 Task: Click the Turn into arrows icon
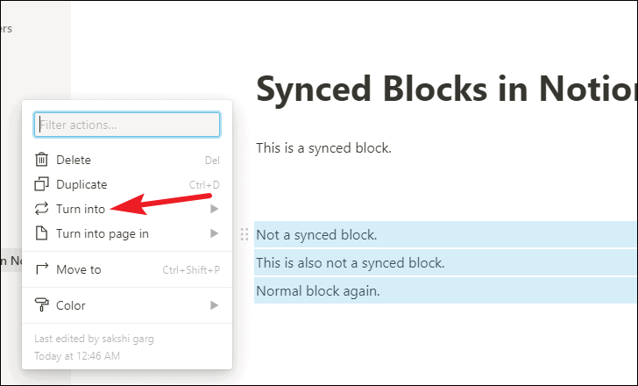click(41, 209)
